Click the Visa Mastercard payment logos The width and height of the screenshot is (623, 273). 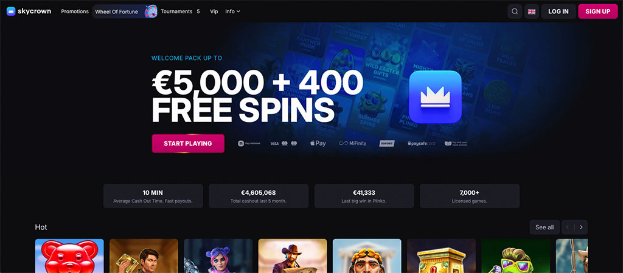pos(284,143)
